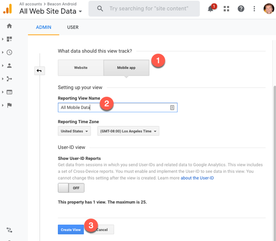Open the All Web Site Data view selector
The width and height of the screenshot is (276, 241).
pos(51,11)
